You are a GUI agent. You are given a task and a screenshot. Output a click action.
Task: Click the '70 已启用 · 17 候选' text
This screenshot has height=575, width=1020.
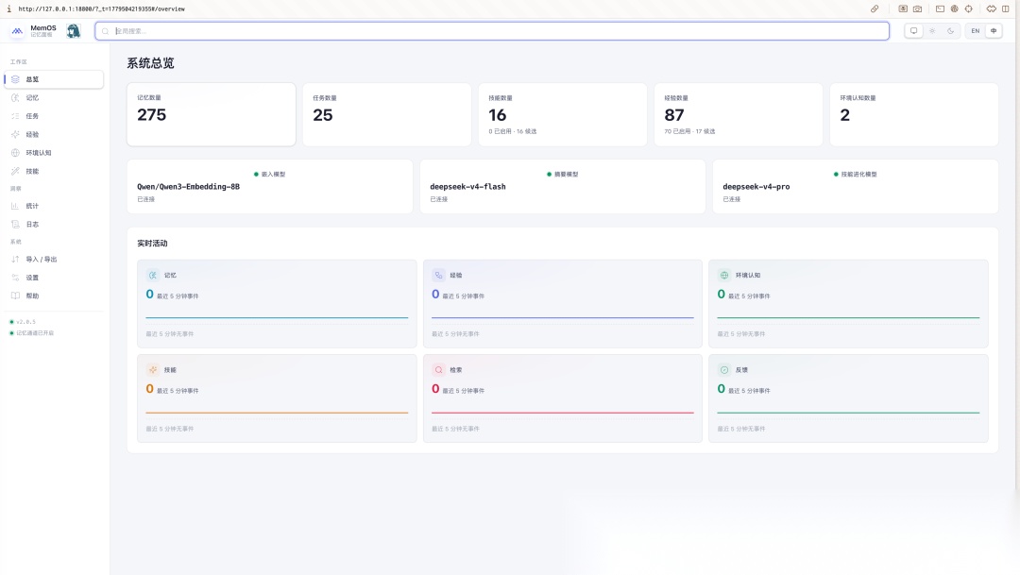[689, 131]
